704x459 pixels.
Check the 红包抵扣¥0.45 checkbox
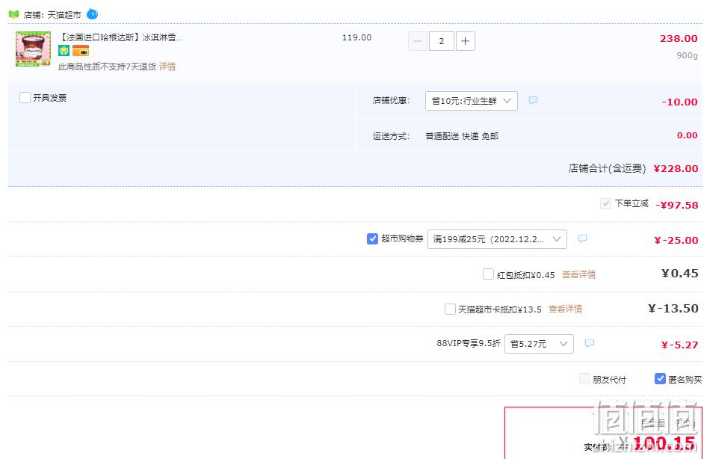(x=488, y=274)
